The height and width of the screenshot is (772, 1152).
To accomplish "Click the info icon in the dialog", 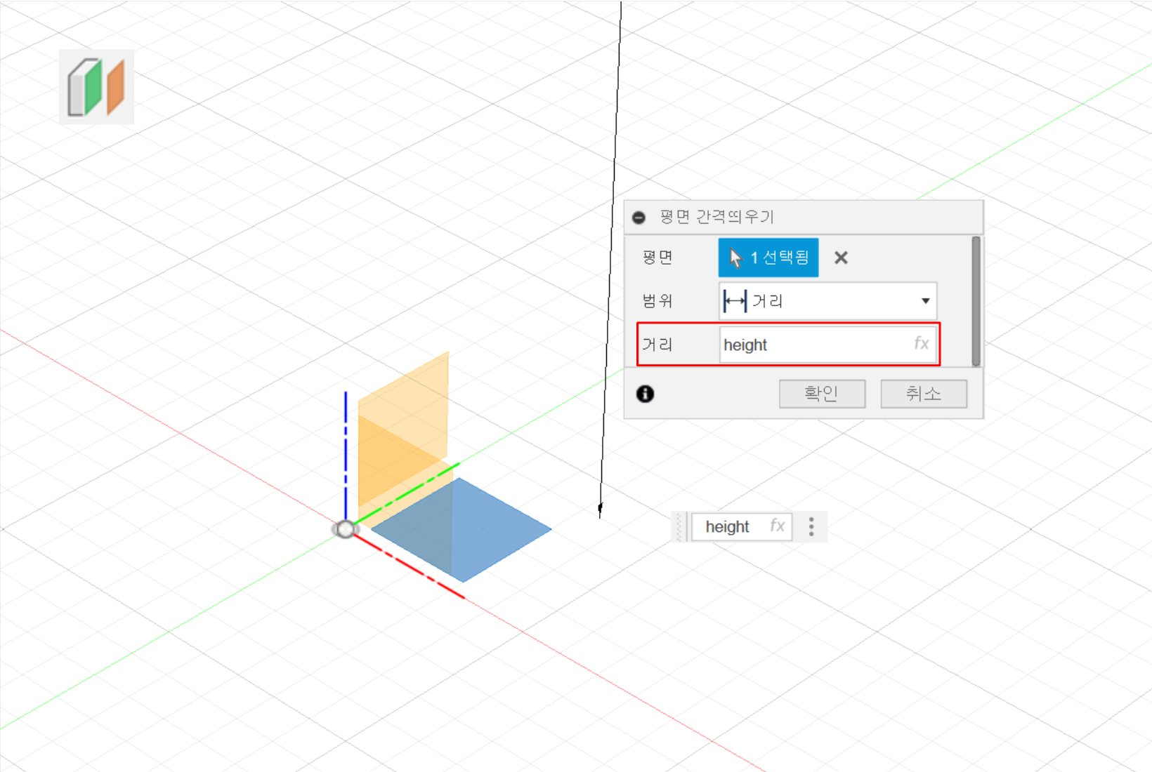I will click(645, 394).
